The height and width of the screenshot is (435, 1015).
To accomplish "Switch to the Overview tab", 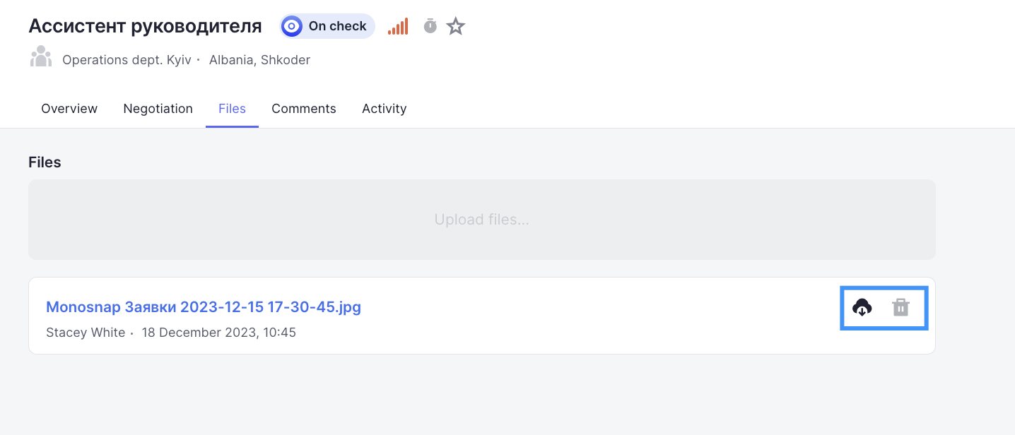I will (69, 108).
